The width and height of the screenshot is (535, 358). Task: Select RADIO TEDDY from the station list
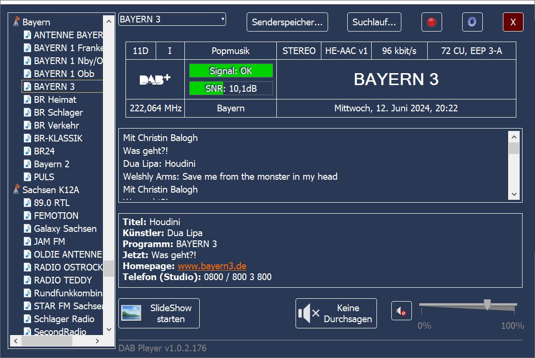coord(63,280)
